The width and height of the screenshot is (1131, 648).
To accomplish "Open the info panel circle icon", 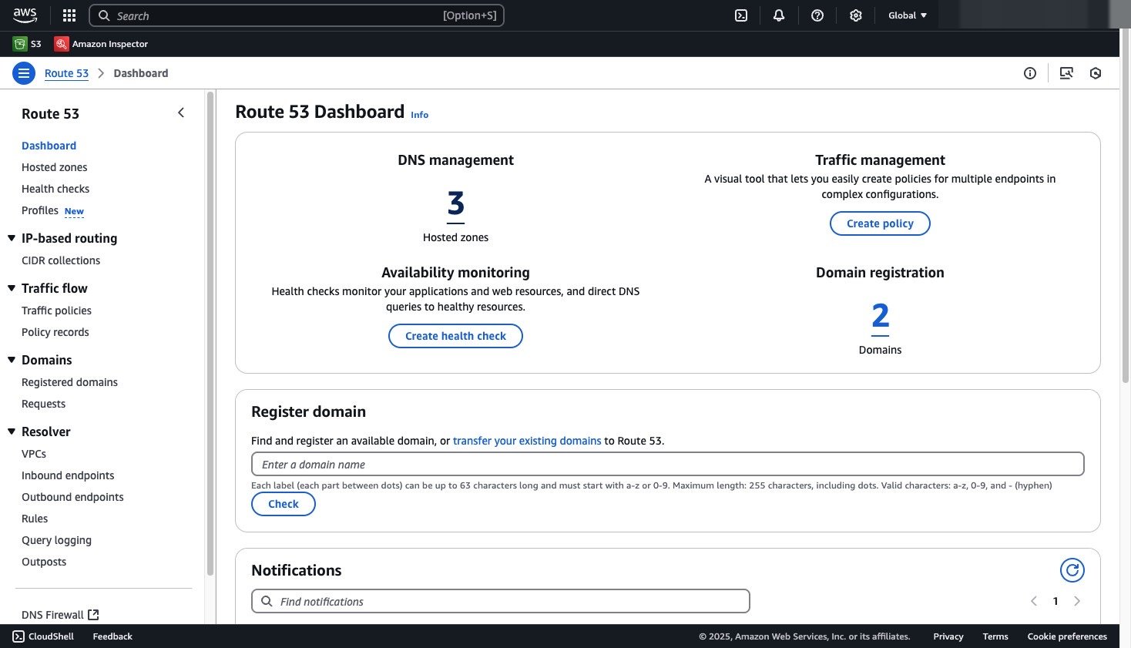I will [x=1030, y=73].
